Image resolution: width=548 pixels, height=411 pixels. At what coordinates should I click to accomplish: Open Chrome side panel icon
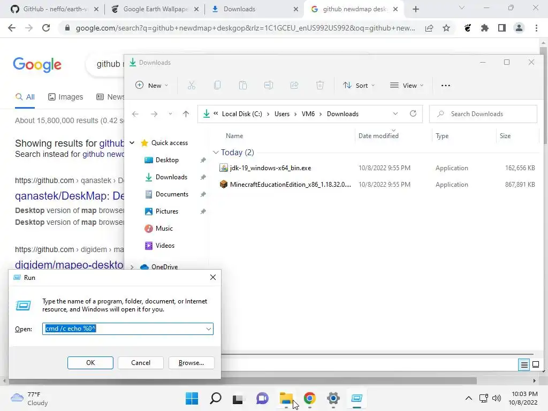pyautogui.click(x=502, y=28)
